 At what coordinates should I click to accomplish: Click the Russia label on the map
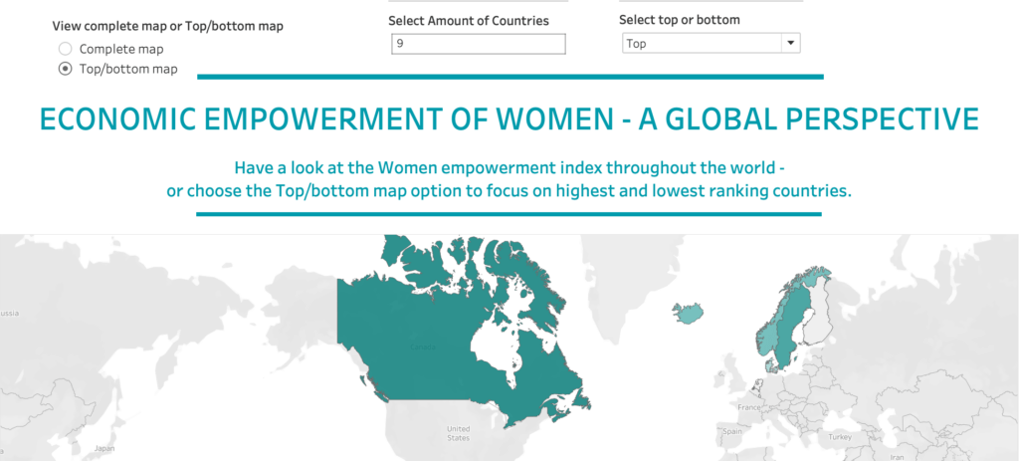pyautogui.click(x=8, y=313)
